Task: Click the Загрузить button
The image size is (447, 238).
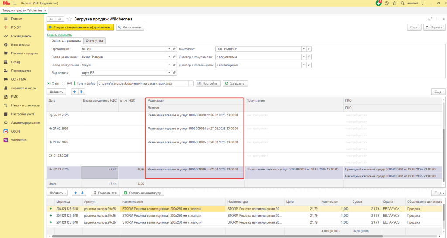Action: pyautogui.click(x=235, y=83)
